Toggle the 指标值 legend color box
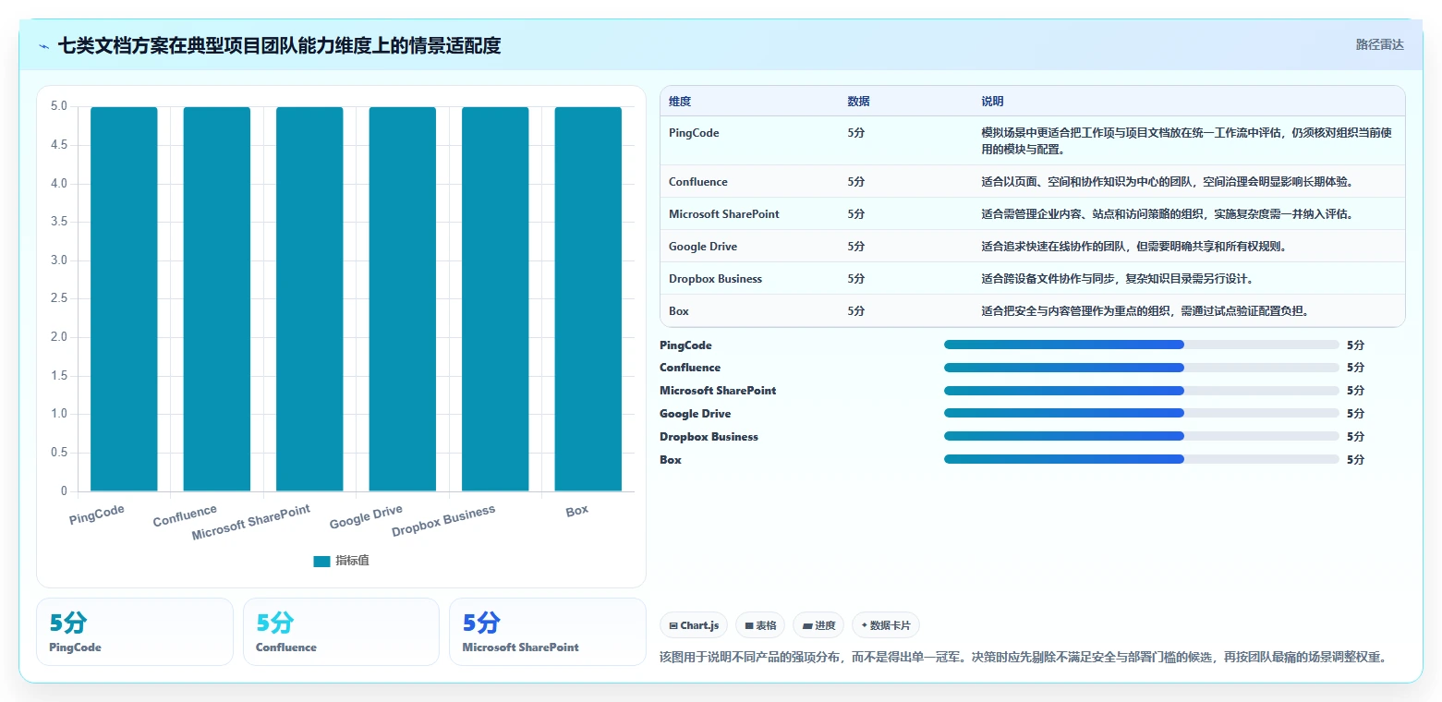 click(x=321, y=561)
